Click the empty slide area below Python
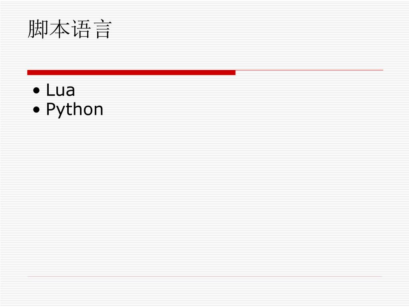 coord(205,196)
